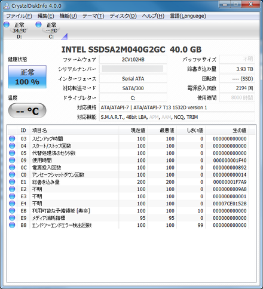This screenshot has height=289, width=263.
Task: Click the 最悪値 column header
Action: [x=162, y=130]
